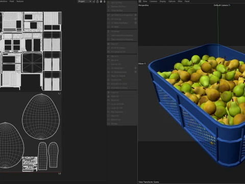Screen dimensions: 245x184
Task: Click Fit UV to Canvas
Action: click(x=122, y=48)
